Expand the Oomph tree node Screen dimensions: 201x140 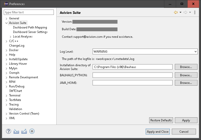(6, 73)
